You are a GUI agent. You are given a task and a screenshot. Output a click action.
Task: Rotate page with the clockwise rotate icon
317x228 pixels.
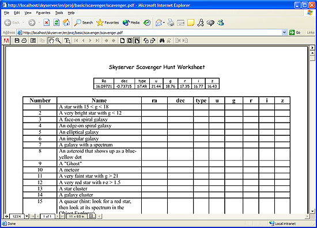[153, 41]
